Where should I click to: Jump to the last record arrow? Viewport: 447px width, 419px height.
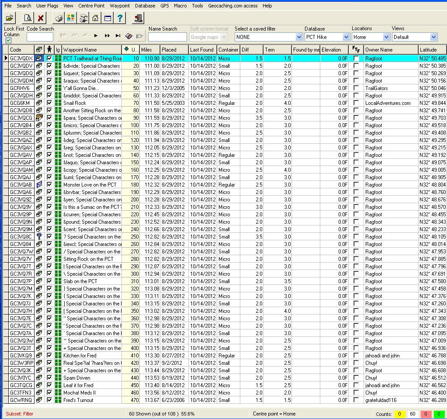118,36
